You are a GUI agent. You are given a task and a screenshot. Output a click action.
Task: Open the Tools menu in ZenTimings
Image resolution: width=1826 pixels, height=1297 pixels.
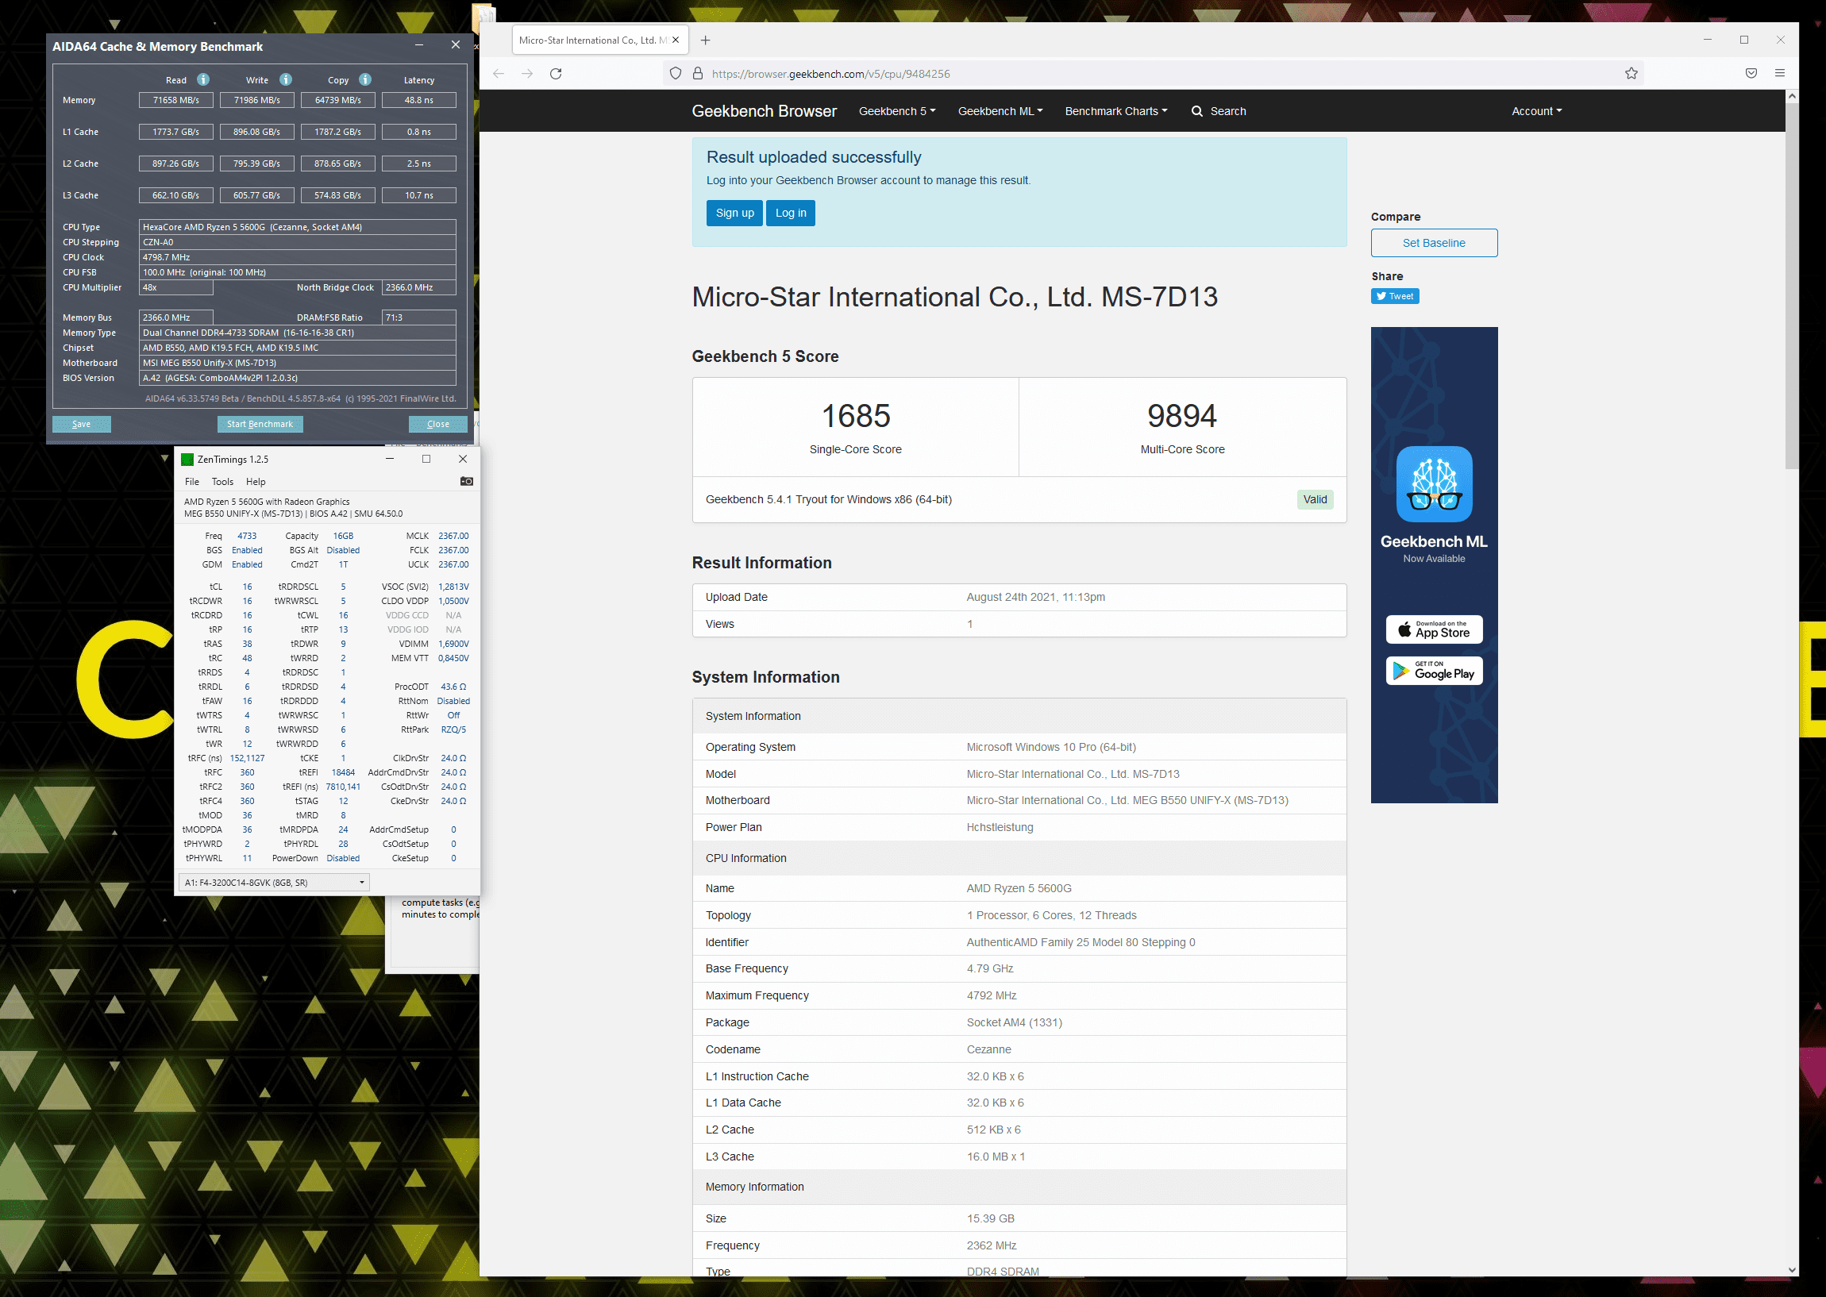pos(222,482)
